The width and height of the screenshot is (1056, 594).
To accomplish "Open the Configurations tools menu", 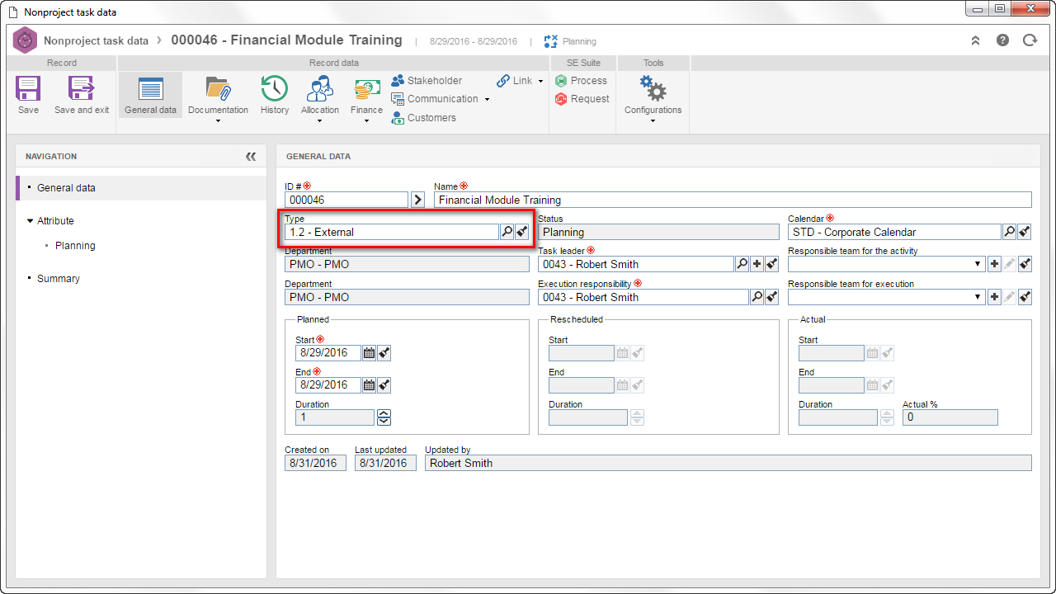I will [x=653, y=99].
